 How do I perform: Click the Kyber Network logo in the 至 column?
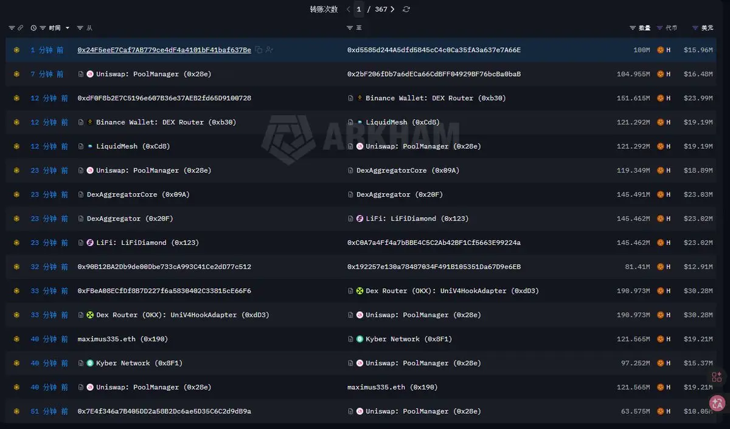[x=360, y=339]
